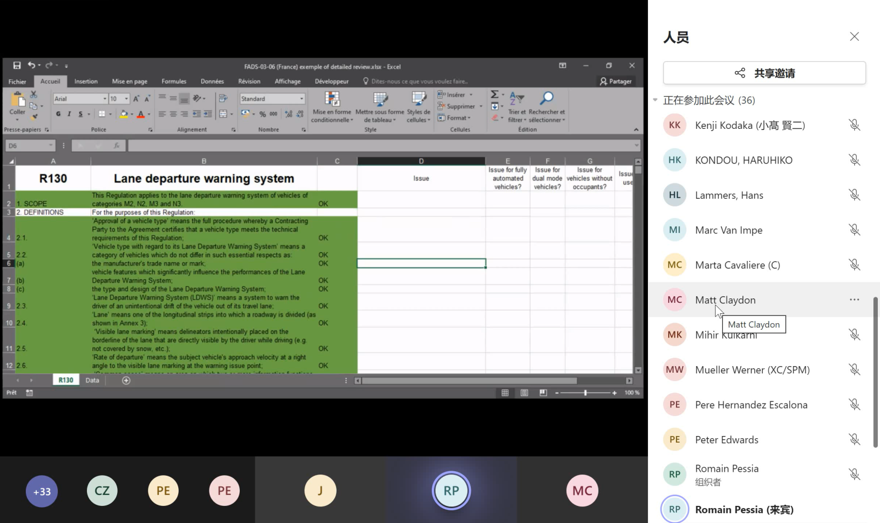The height and width of the screenshot is (523, 880).
Task: Click the Partager button in Excel
Action: pyautogui.click(x=615, y=81)
